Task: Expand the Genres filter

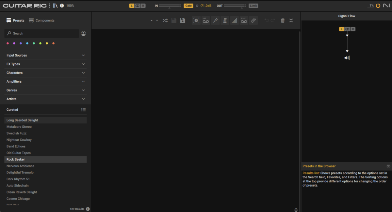Action: [x=46, y=90]
